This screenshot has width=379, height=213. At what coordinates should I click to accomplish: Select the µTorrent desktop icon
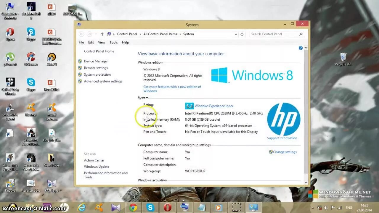pos(10,59)
